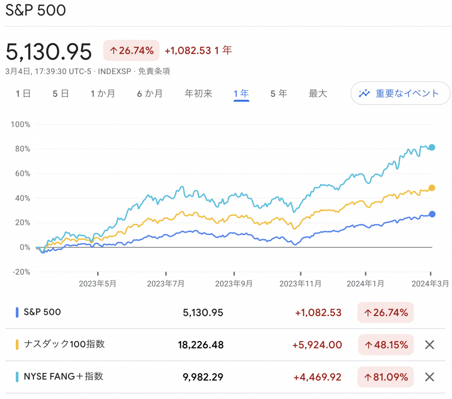Click the header ↑26.74% change badge
The height and width of the screenshot is (399, 452).
(131, 50)
